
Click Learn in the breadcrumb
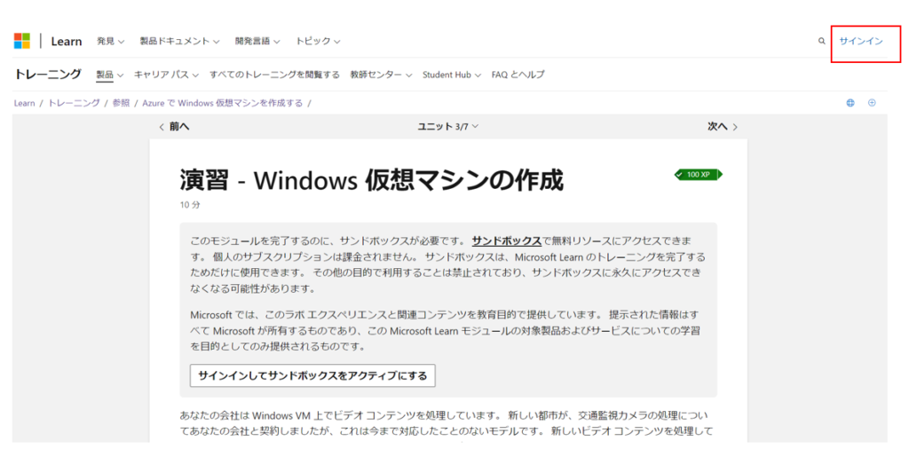(24, 103)
